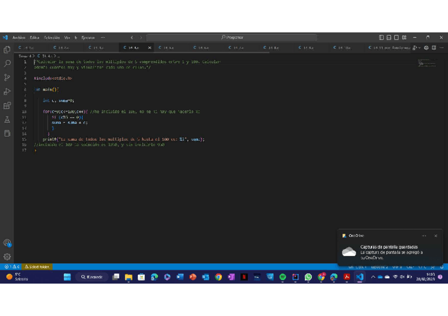This screenshot has width=448, height=316.
Task: Toggle the bottom panel layout button
Action: [389, 37]
